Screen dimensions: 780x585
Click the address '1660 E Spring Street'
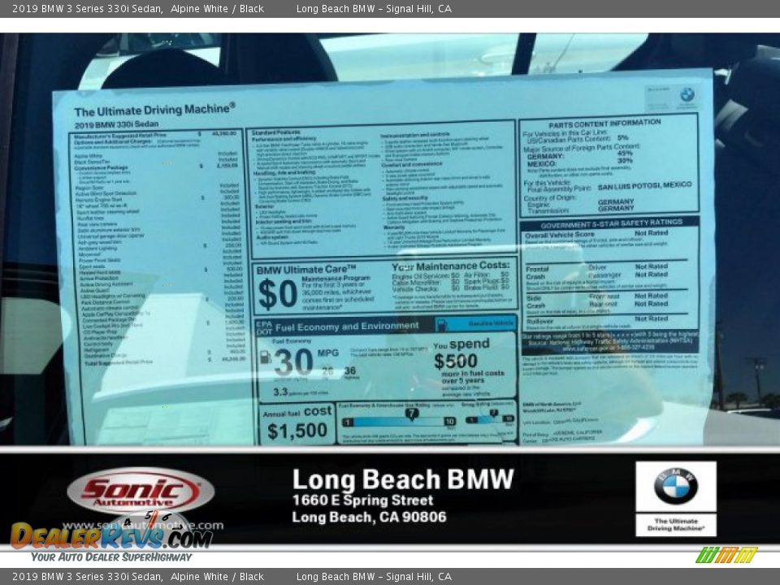pyautogui.click(x=362, y=500)
